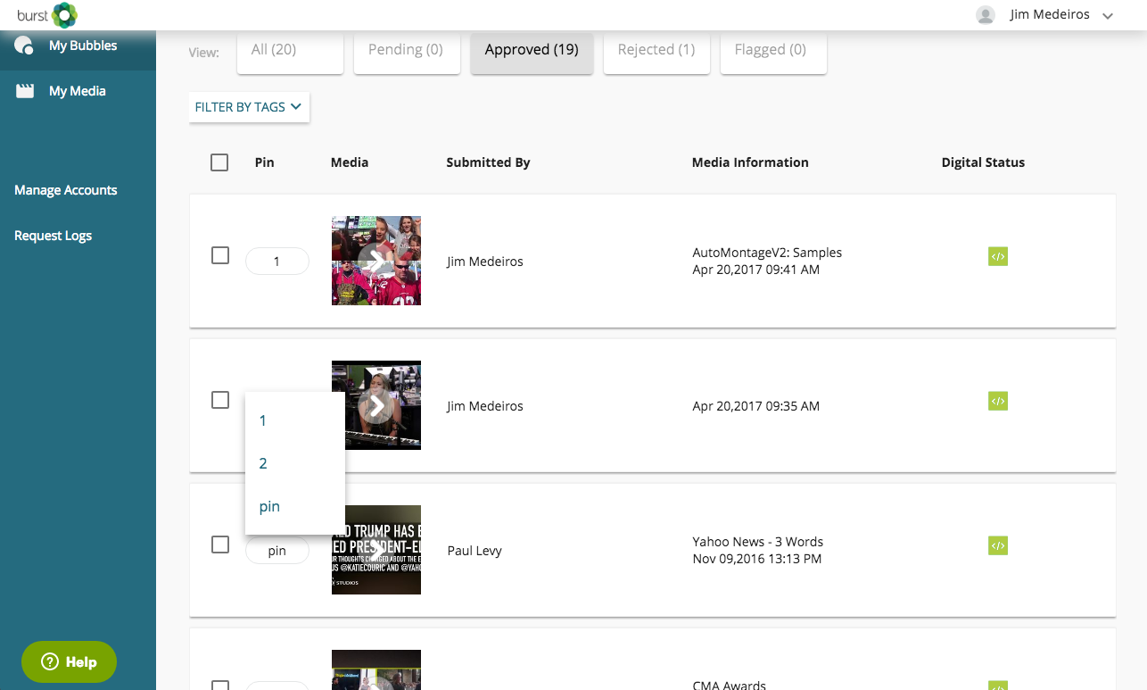The width and height of the screenshot is (1147, 690).
Task: Click embed code icon for Apr 20 09:35 row
Action: 997,402
